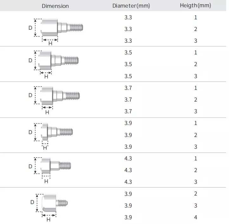Click the D label beside the last abutment
The image size is (229, 224).
pyautogui.click(x=32, y=202)
